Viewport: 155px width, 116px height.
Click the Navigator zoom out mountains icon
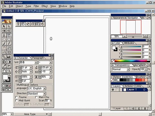pyautogui.click(x=125, y=36)
